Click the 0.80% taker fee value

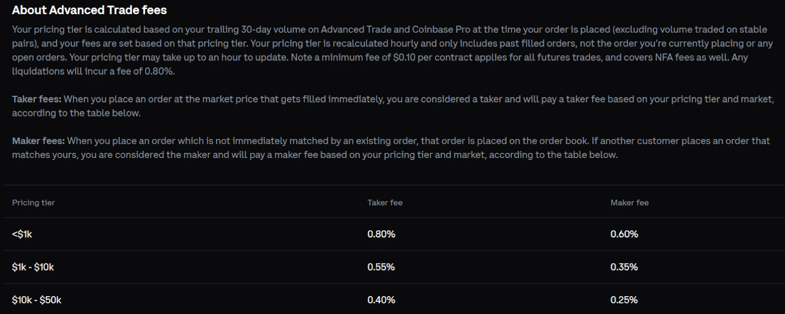[381, 234]
